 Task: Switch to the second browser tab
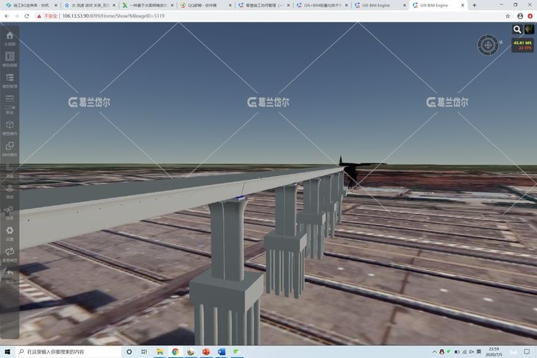click(x=88, y=5)
